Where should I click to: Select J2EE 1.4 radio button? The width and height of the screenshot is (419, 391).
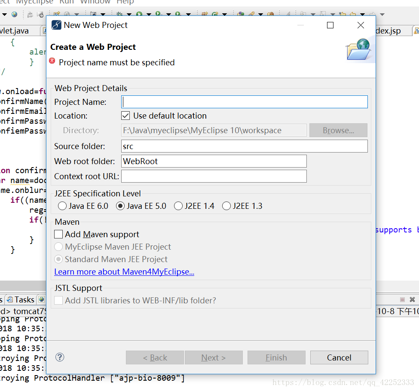(x=178, y=206)
